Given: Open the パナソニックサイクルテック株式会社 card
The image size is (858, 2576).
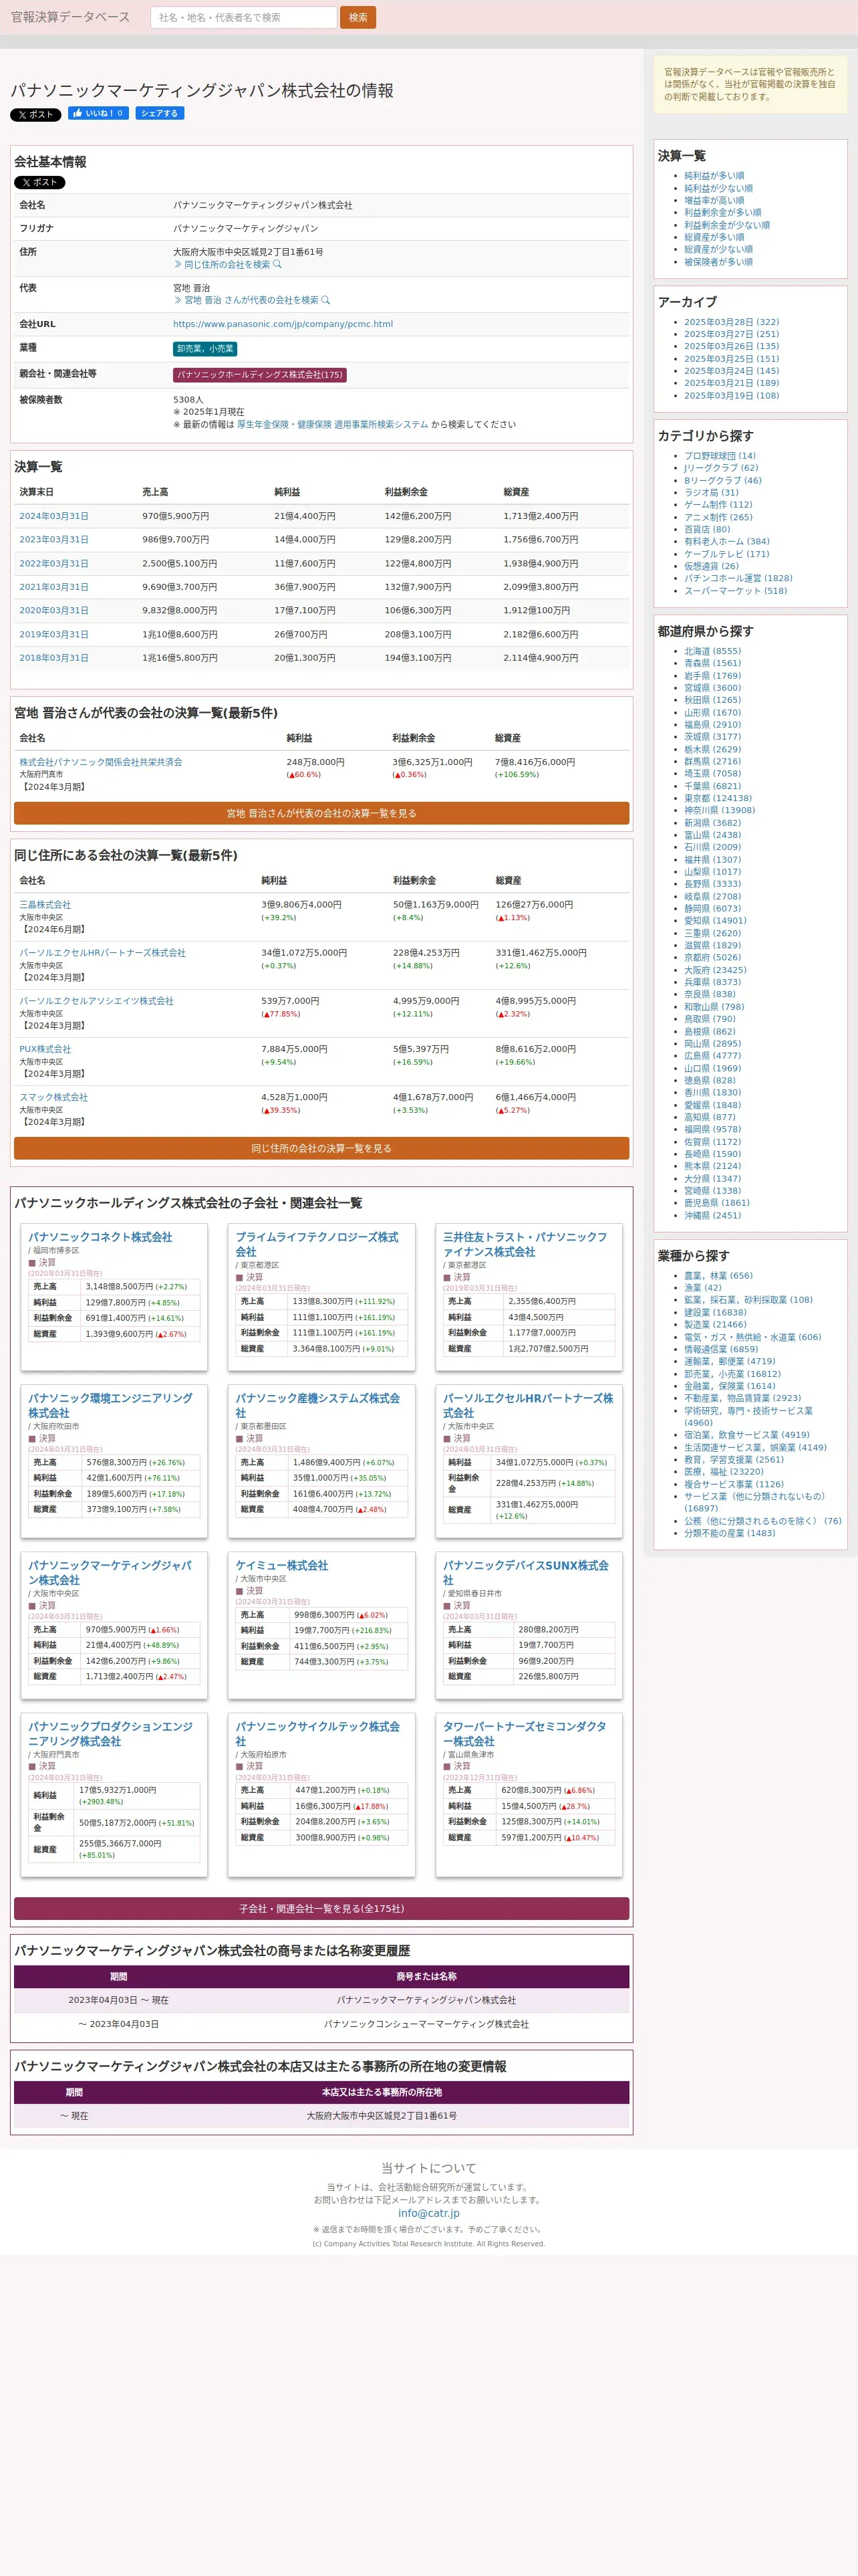Looking at the screenshot, I should (x=317, y=1733).
